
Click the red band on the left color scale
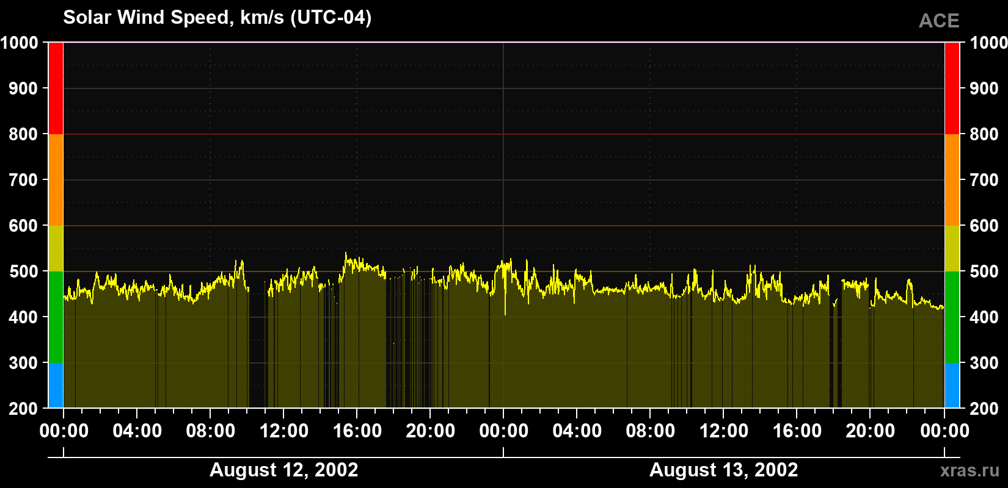click(x=56, y=88)
